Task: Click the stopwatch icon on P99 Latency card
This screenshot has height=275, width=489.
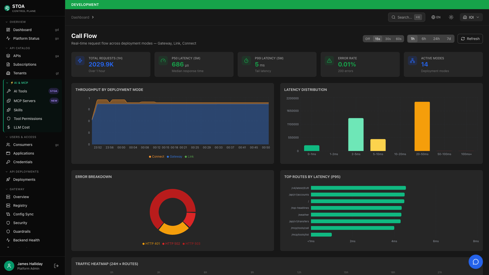Action: 246,61
